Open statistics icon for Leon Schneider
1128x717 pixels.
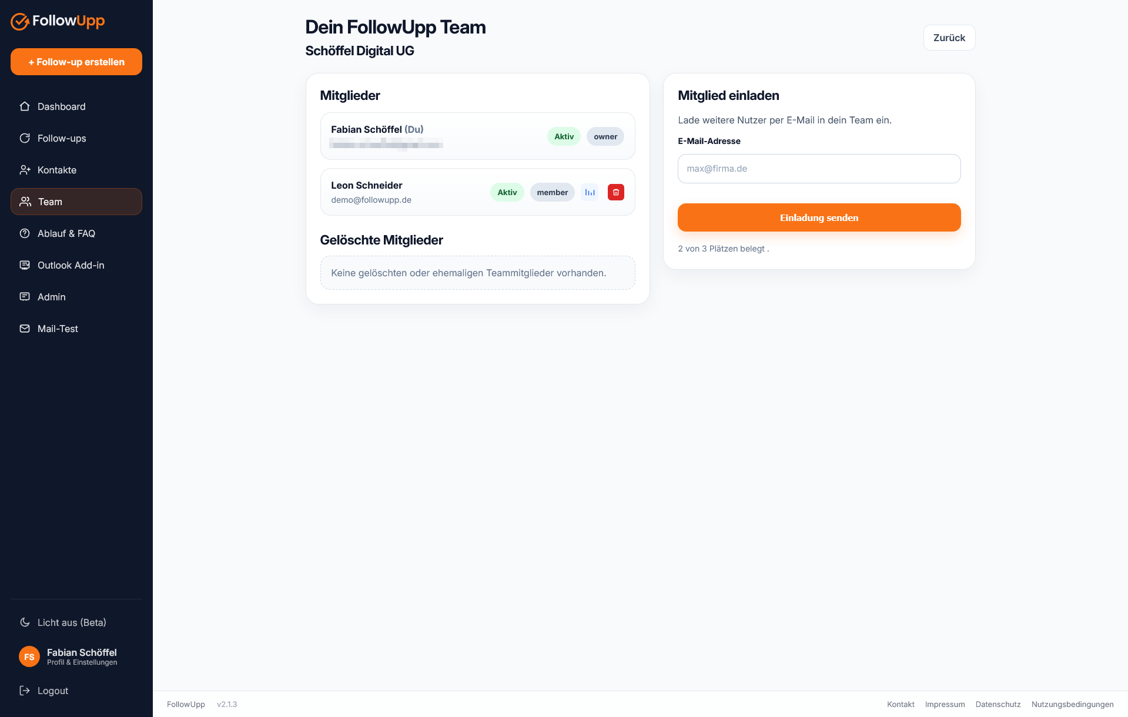(590, 192)
